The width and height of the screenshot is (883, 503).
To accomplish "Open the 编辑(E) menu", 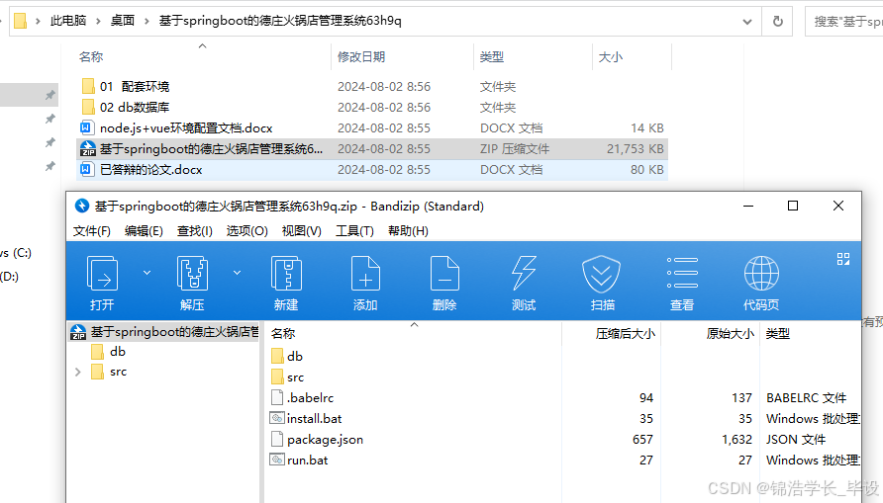I will pyautogui.click(x=144, y=231).
